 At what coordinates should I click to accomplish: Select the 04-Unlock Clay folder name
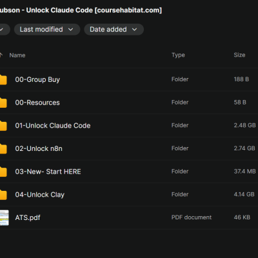pyautogui.click(x=40, y=195)
